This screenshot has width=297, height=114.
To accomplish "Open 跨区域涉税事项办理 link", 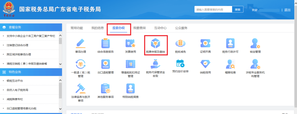I will click(19, 55).
